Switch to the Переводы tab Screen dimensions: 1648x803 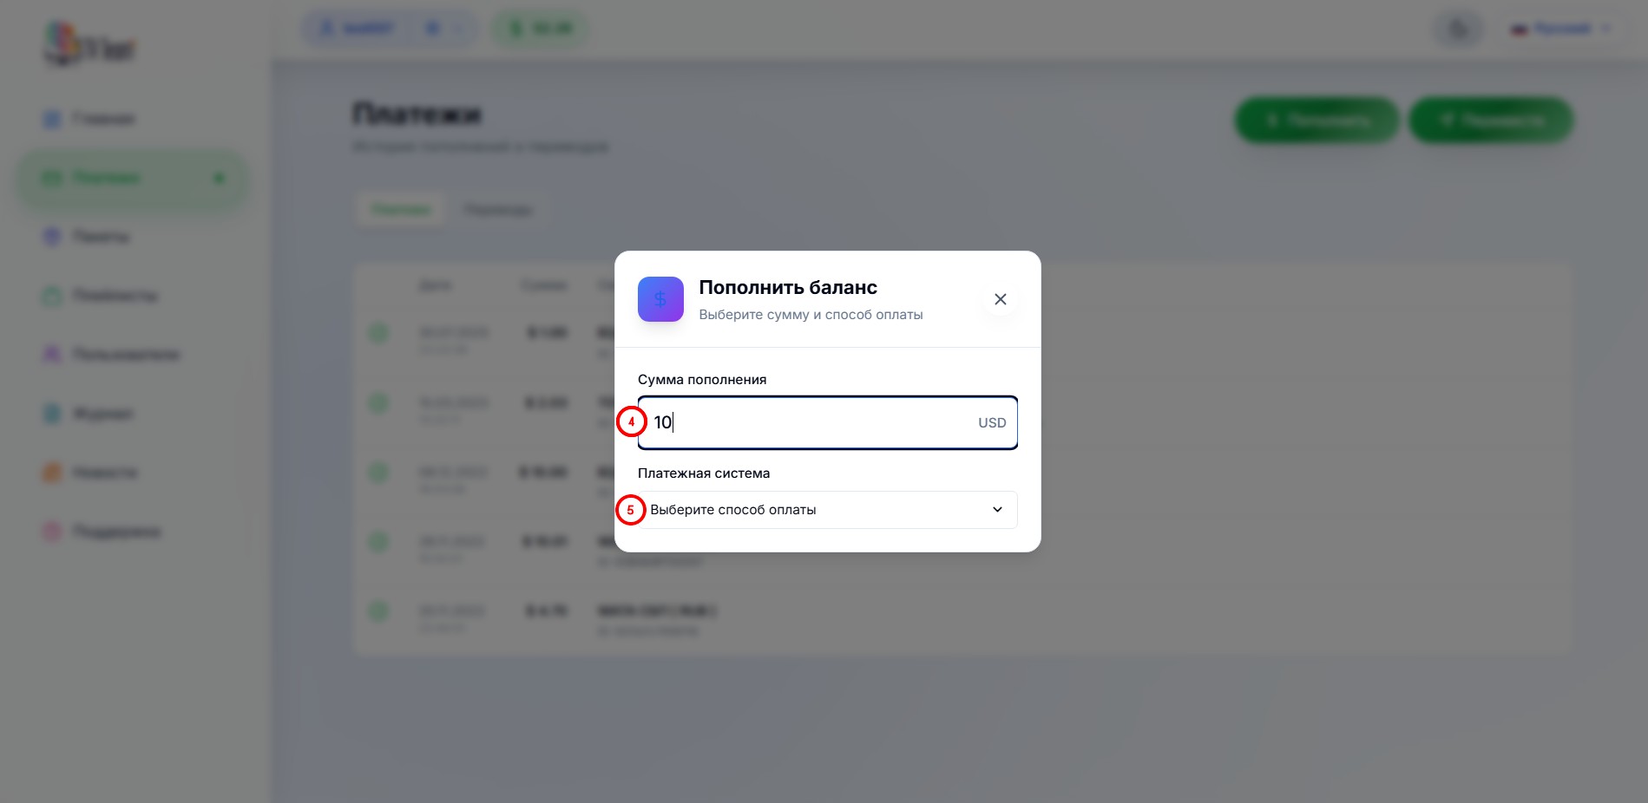[x=496, y=210]
